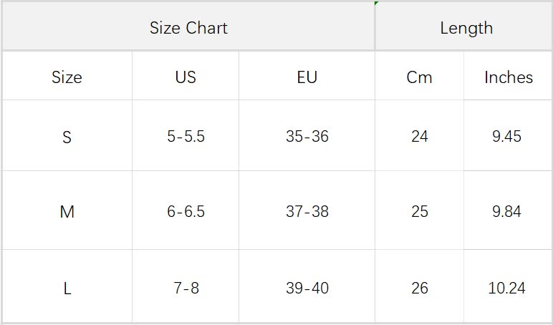The image size is (553, 325).
Task: Click the Size Chart header cell
Action: point(188,28)
